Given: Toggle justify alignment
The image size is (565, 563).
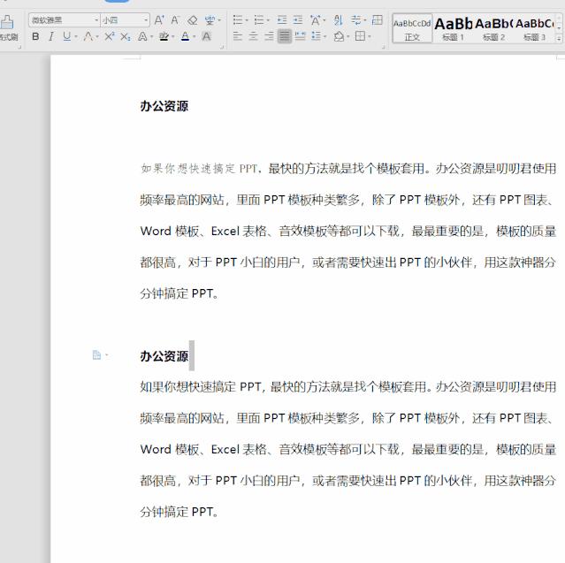Looking at the screenshot, I should click(x=285, y=36).
